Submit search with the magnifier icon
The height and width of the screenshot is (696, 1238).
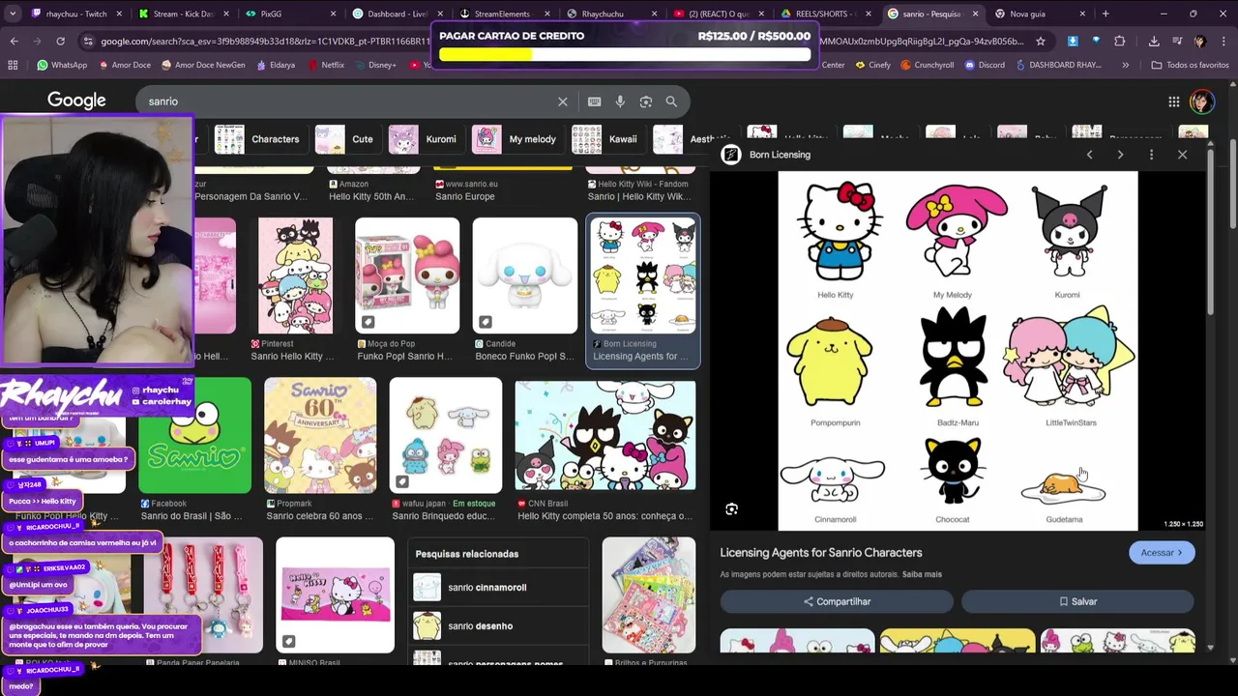671,101
